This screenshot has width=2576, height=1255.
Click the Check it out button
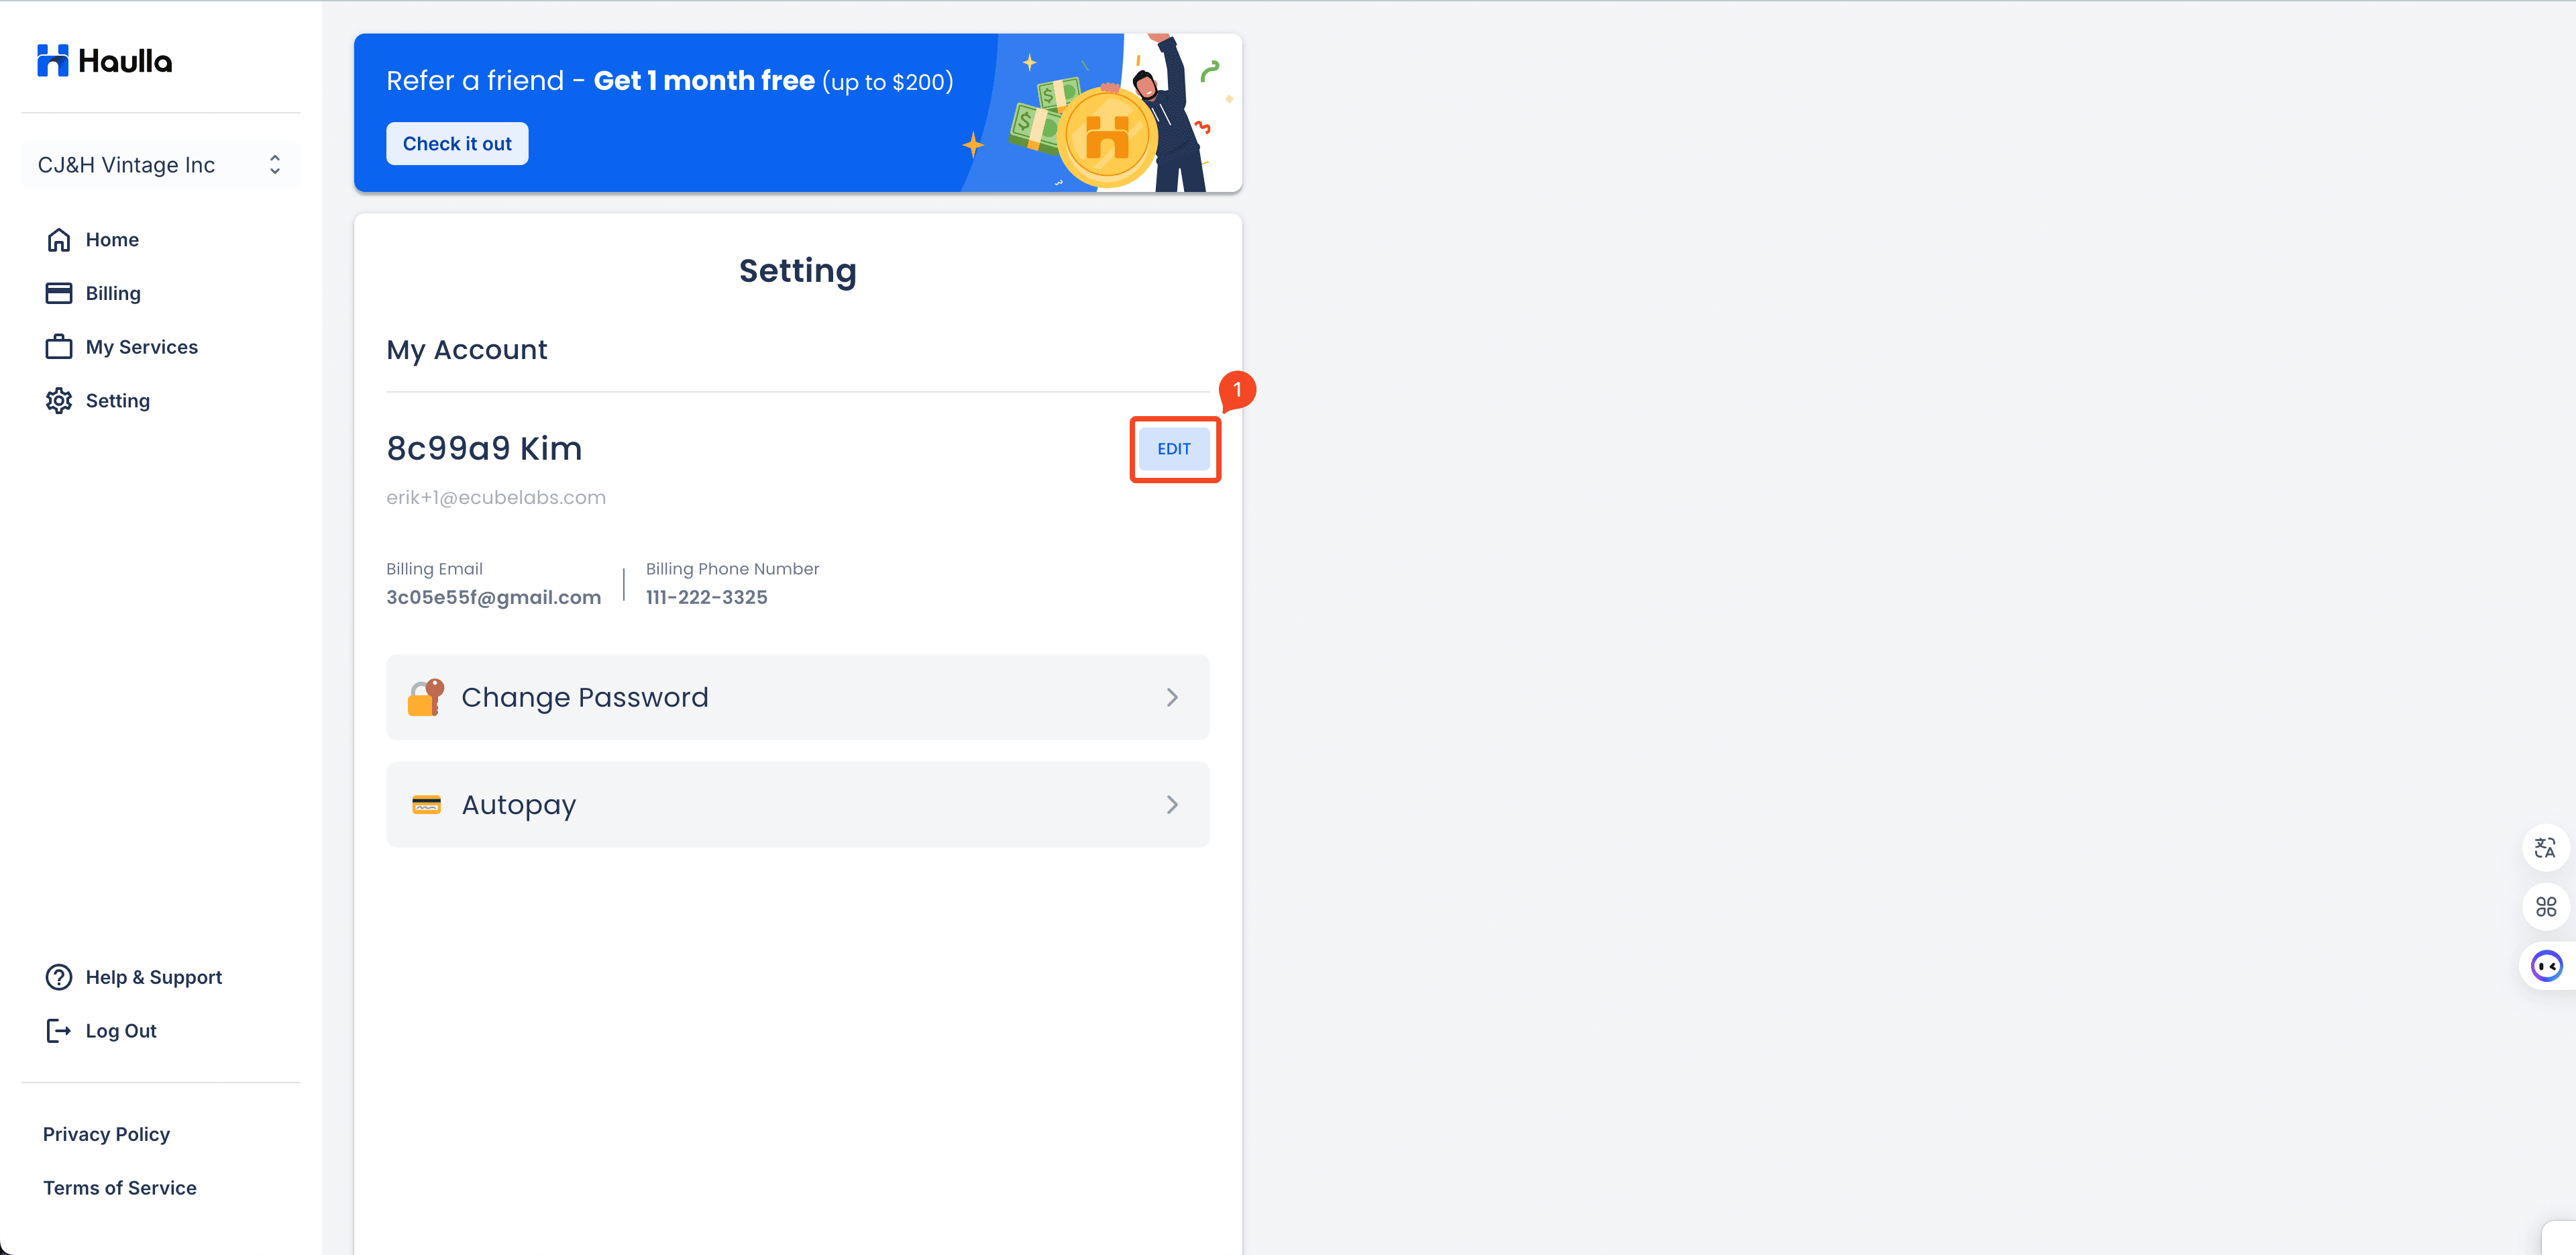457,144
